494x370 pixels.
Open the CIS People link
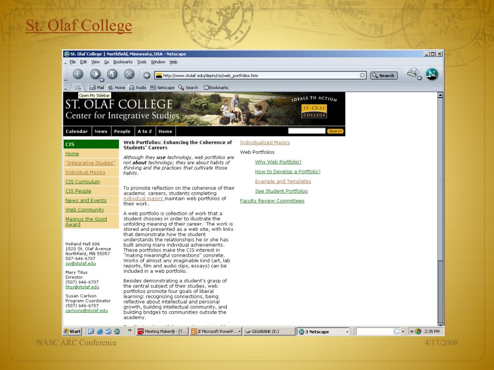[78, 191]
